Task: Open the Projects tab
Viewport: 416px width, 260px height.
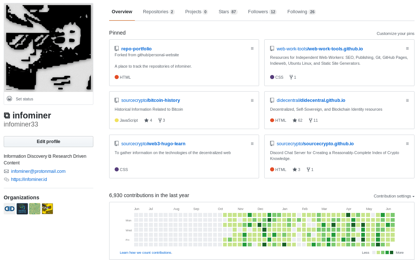Action: pos(196,12)
